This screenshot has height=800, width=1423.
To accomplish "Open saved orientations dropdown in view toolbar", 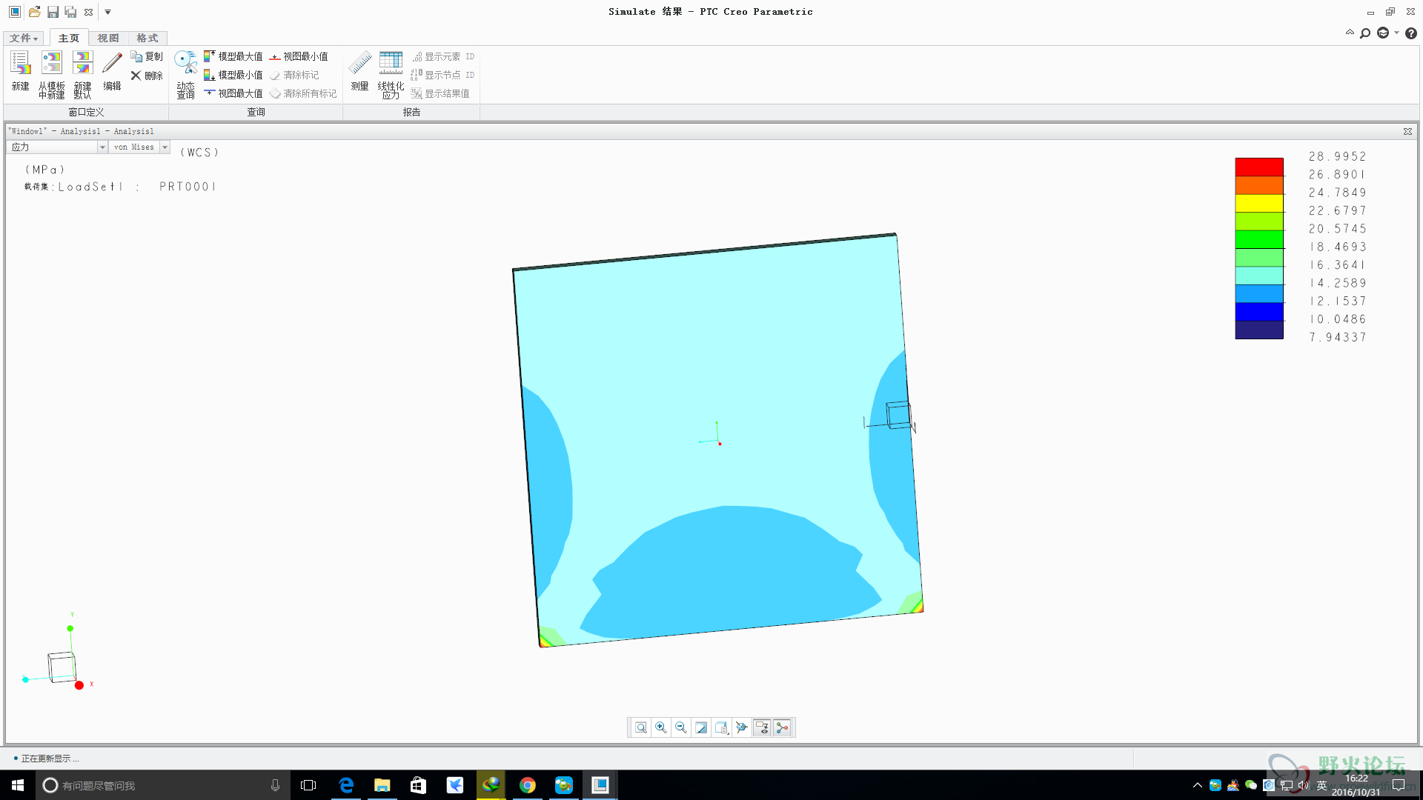I will pyautogui.click(x=721, y=727).
